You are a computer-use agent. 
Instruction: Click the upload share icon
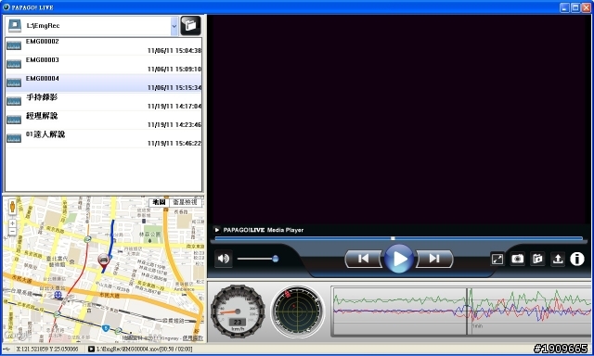click(x=558, y=259)
